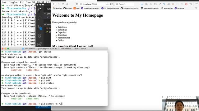Click "Changes not staged for commit:" terminal line
Screen dimensions: 199x111
[20, 62]
